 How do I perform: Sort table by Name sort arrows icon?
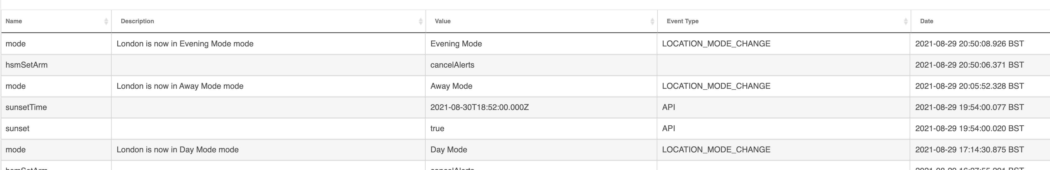coord(106,21)
